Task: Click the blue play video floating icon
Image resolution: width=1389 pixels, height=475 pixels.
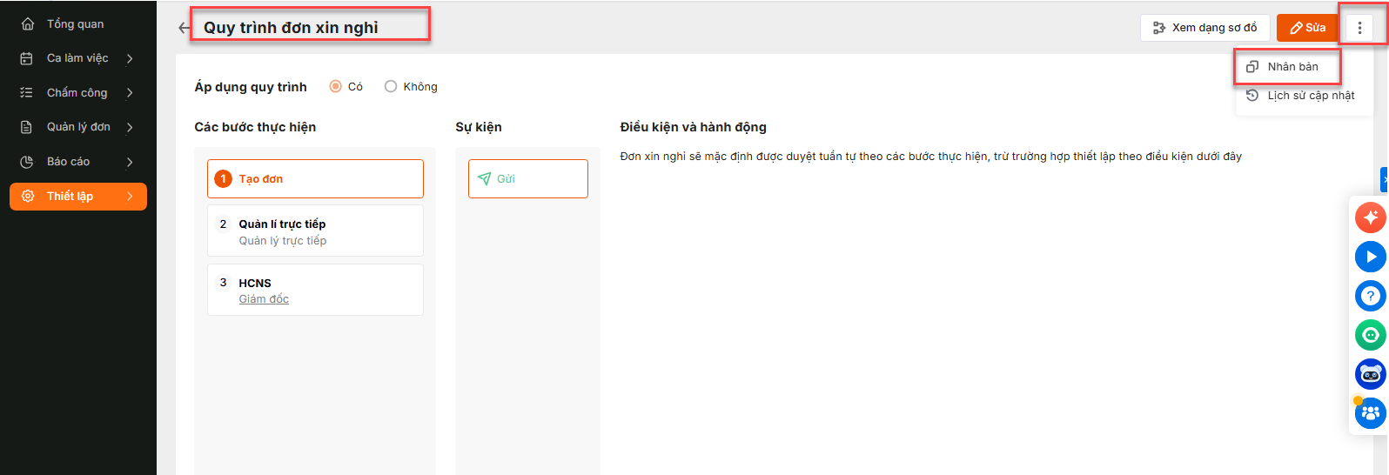Action: (1370, 257)
